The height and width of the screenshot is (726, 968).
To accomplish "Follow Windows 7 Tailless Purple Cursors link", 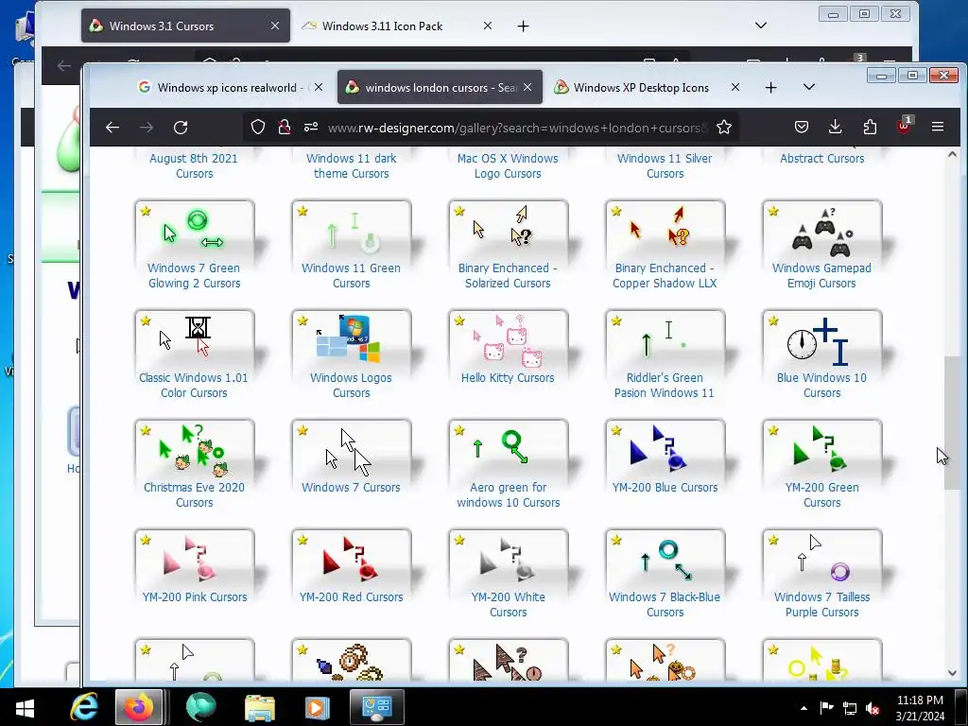I will coord(821,604).
